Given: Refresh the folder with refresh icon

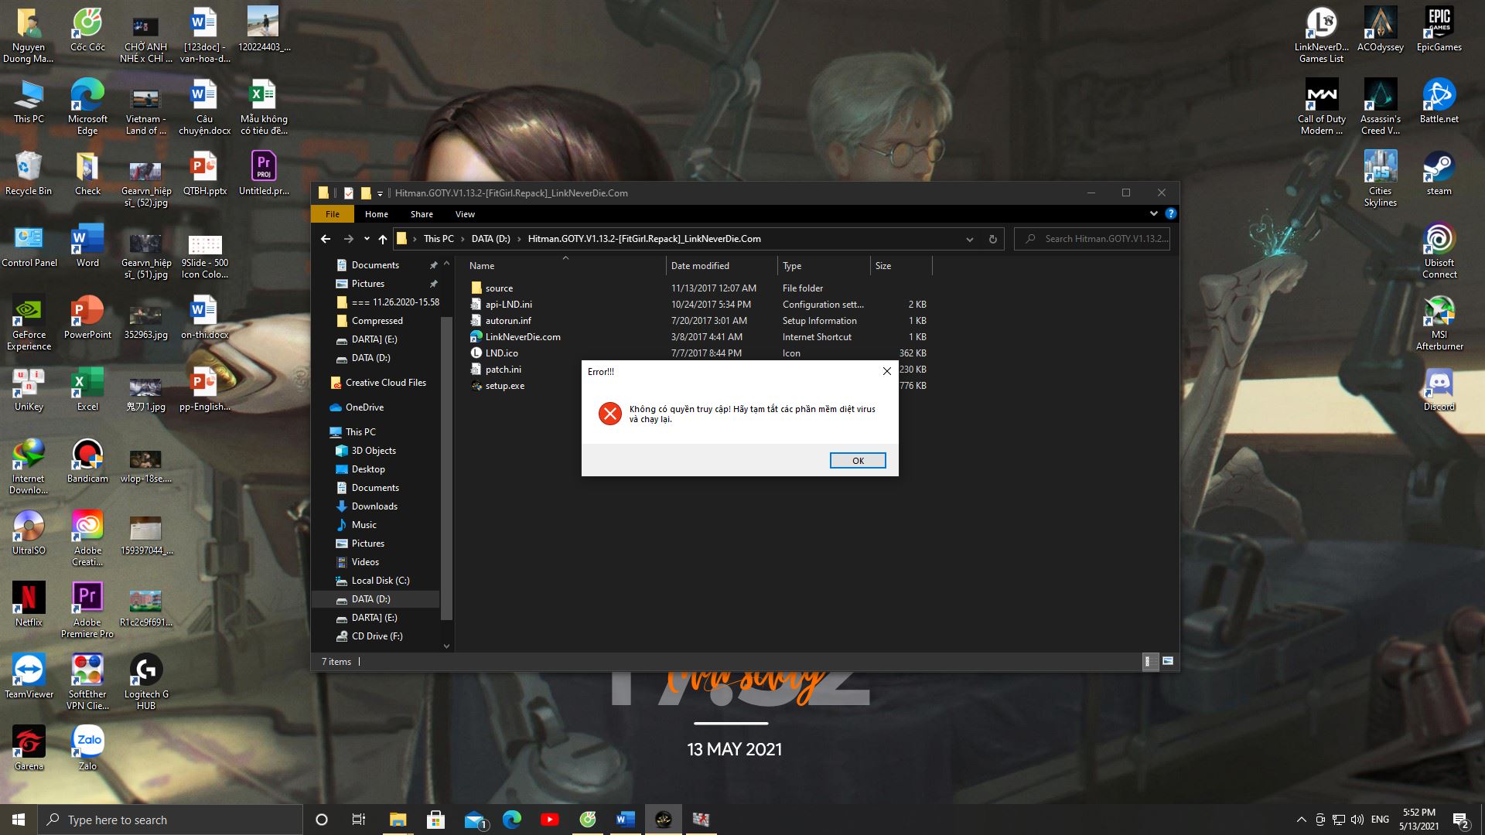Looking at the screenshot, I should tap(992, 239).
